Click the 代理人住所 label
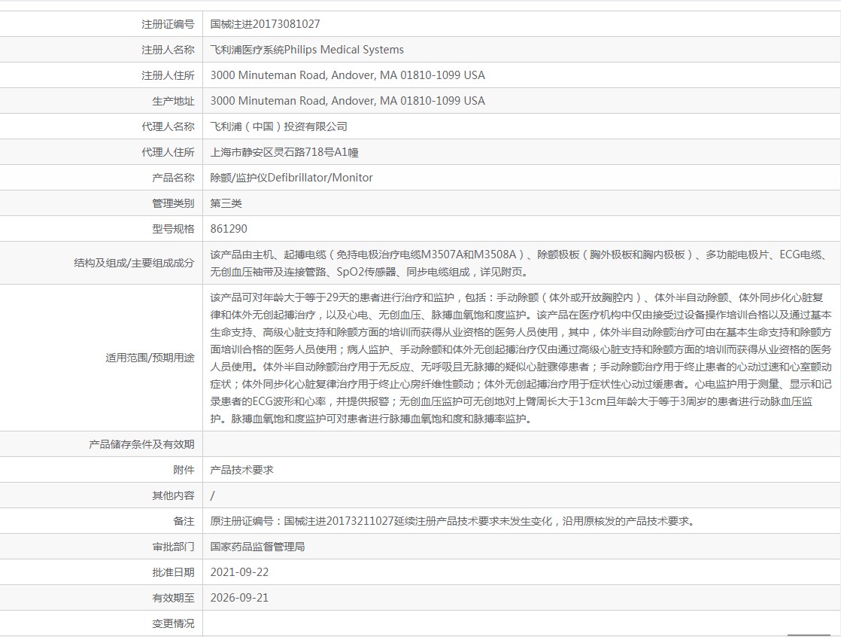Viewport: 841px width, 637px height. tap(168, 152)
